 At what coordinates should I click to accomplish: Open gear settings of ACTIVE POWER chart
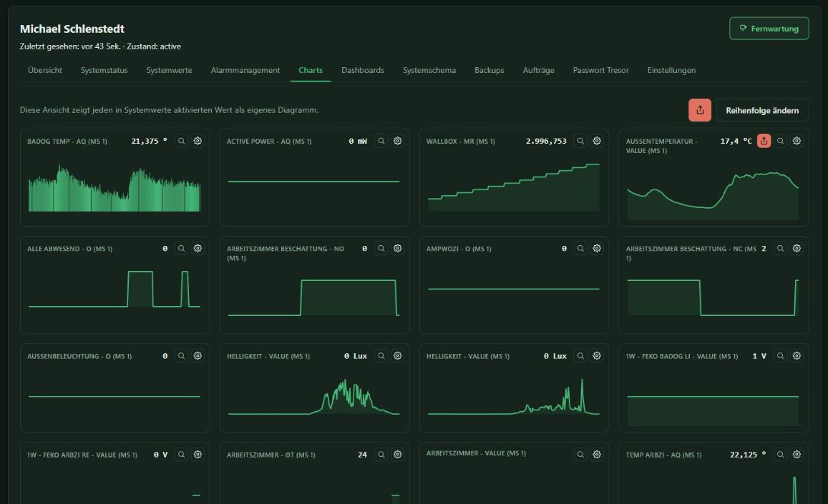pyautogui.click(x=398, y=141)
